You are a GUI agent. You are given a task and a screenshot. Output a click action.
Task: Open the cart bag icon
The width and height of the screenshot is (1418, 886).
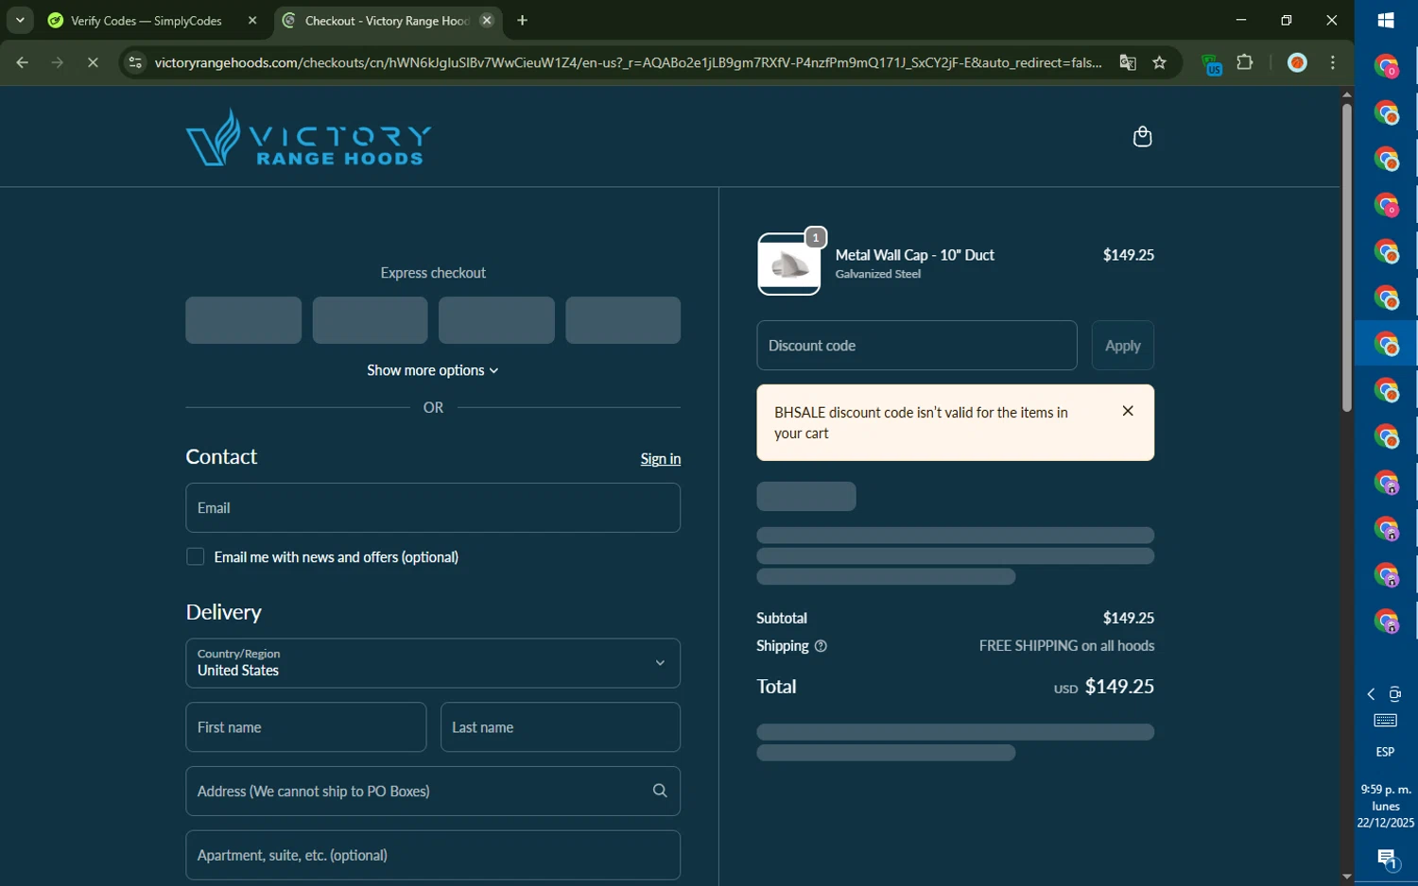click(x=1142, y=137)
